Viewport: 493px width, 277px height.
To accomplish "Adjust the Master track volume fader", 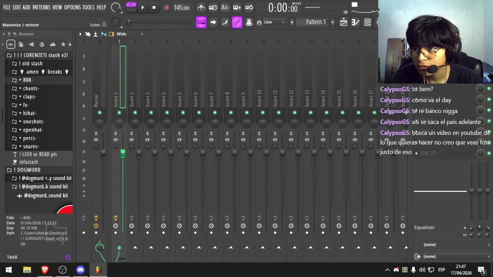I will [x=103, y=153].
